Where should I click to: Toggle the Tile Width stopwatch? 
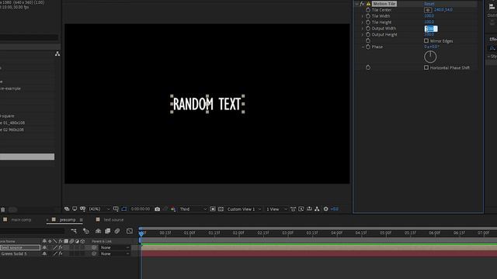tap(368, 15)
